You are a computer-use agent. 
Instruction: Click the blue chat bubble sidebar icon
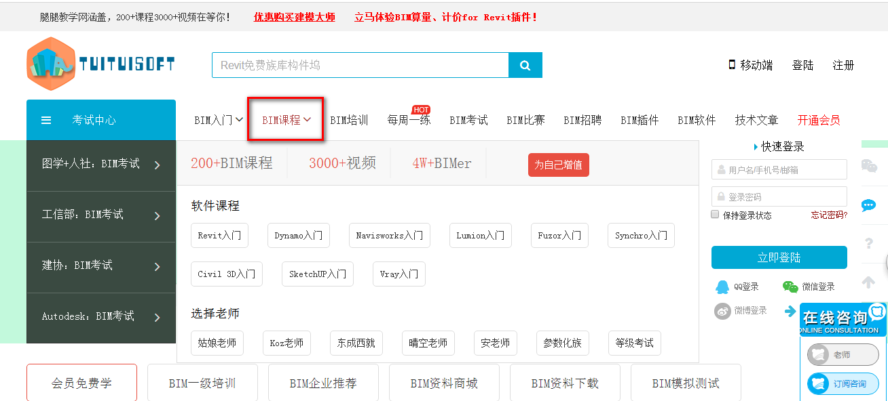(868, 205)
